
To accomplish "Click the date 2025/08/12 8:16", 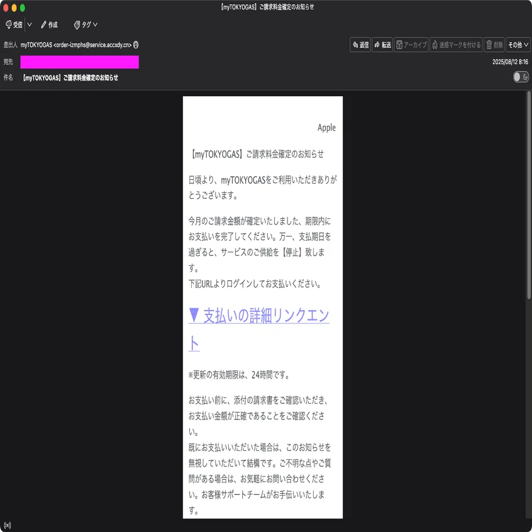I will (510, 62).
